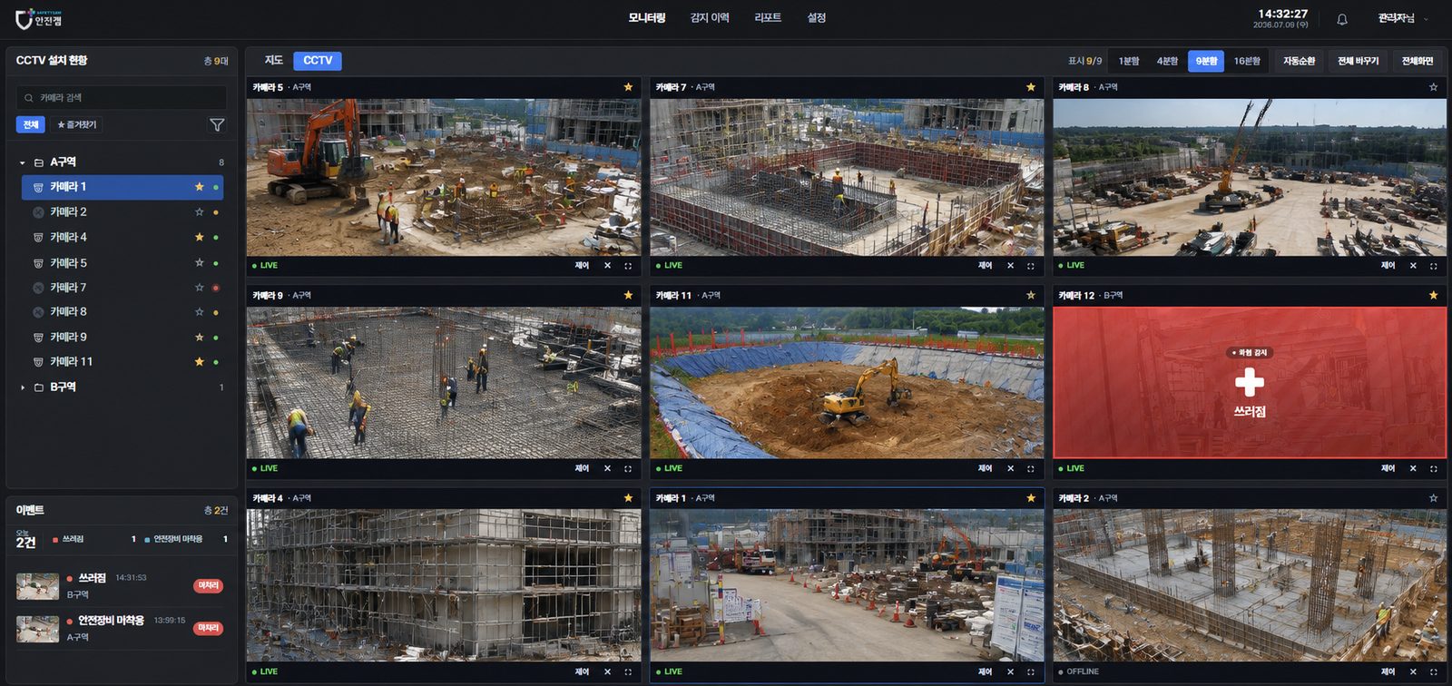The width and height of the screenshot is (1452, 686).
Task: Click the 쓰러짐 cross icon on 카메라 12
Action: click(1250, 382)
